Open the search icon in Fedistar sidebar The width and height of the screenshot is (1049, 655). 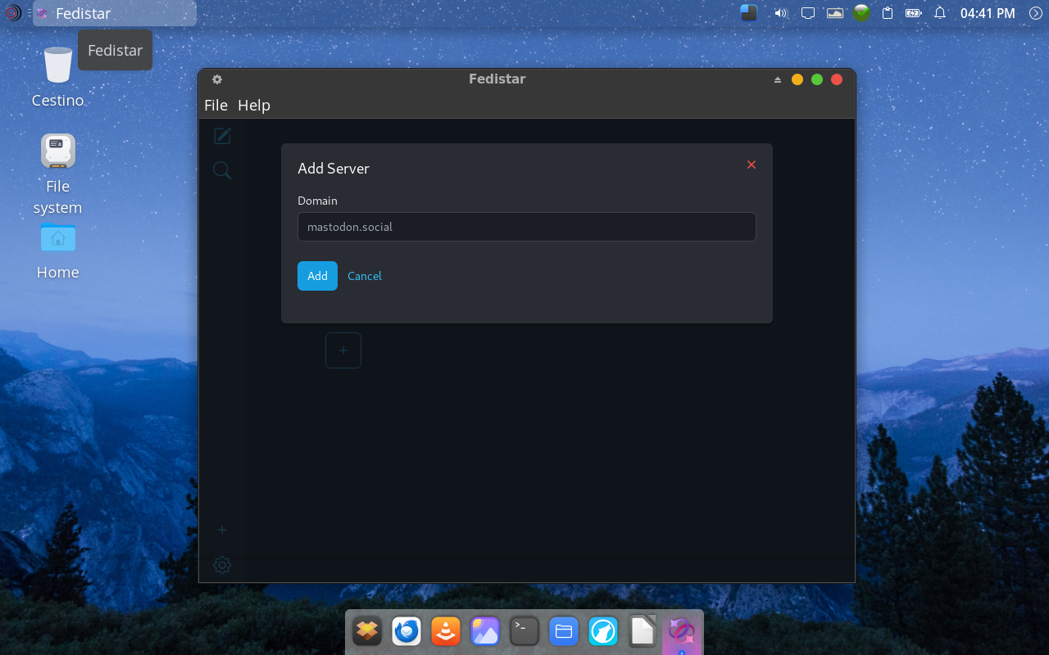click(222, 170)
